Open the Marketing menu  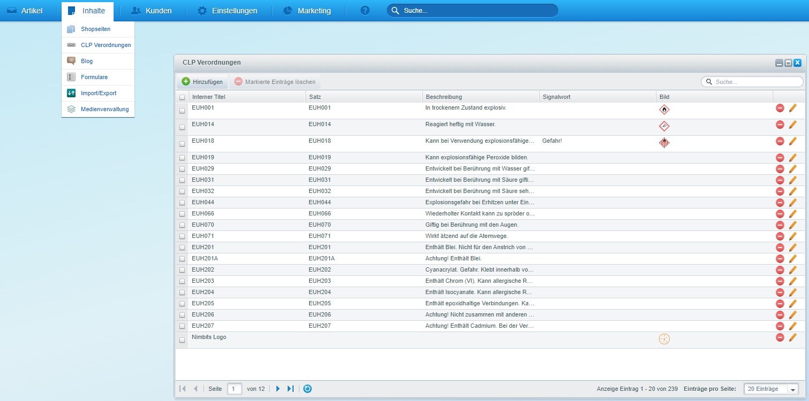point(308,11)
